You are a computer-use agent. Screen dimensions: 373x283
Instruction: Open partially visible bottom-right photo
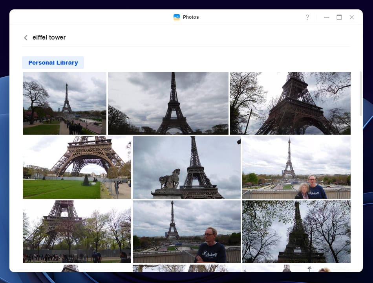coord(296,268)
